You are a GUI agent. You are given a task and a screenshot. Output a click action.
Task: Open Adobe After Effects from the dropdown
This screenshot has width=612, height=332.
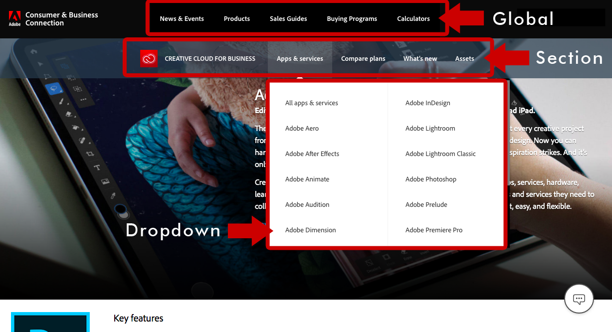click(312, 154)
